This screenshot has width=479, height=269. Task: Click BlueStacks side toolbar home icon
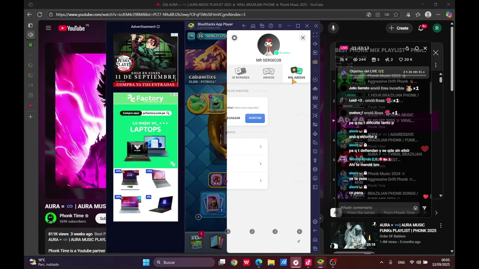(x=315, y=239)
